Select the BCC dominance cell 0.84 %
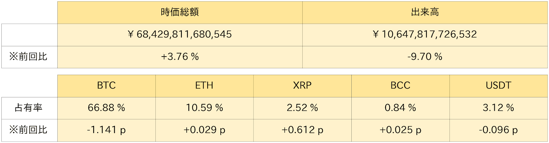Screen dimensions: 549x143 point(400,108)
